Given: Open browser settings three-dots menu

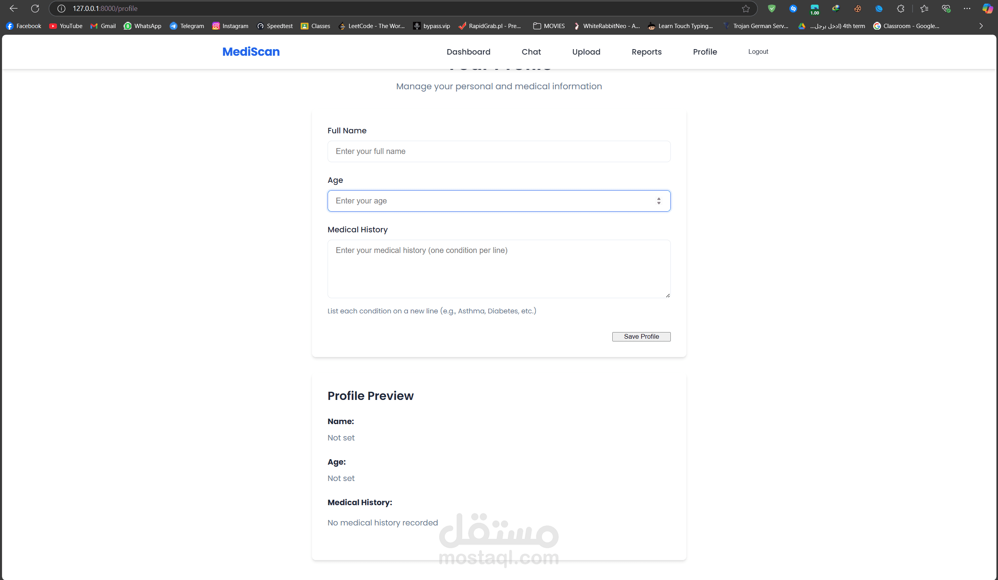Looking at the screenshot, I should pyautogui.click(x=967, y=8).
